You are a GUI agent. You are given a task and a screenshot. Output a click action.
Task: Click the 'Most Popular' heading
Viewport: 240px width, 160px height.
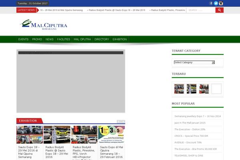(183, 104)
